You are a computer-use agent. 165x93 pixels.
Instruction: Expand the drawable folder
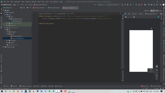[x=7, y=32]
